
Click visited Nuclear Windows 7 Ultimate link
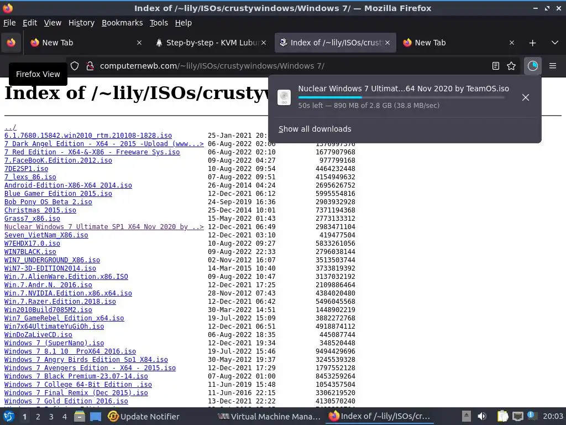click(104, 226)
